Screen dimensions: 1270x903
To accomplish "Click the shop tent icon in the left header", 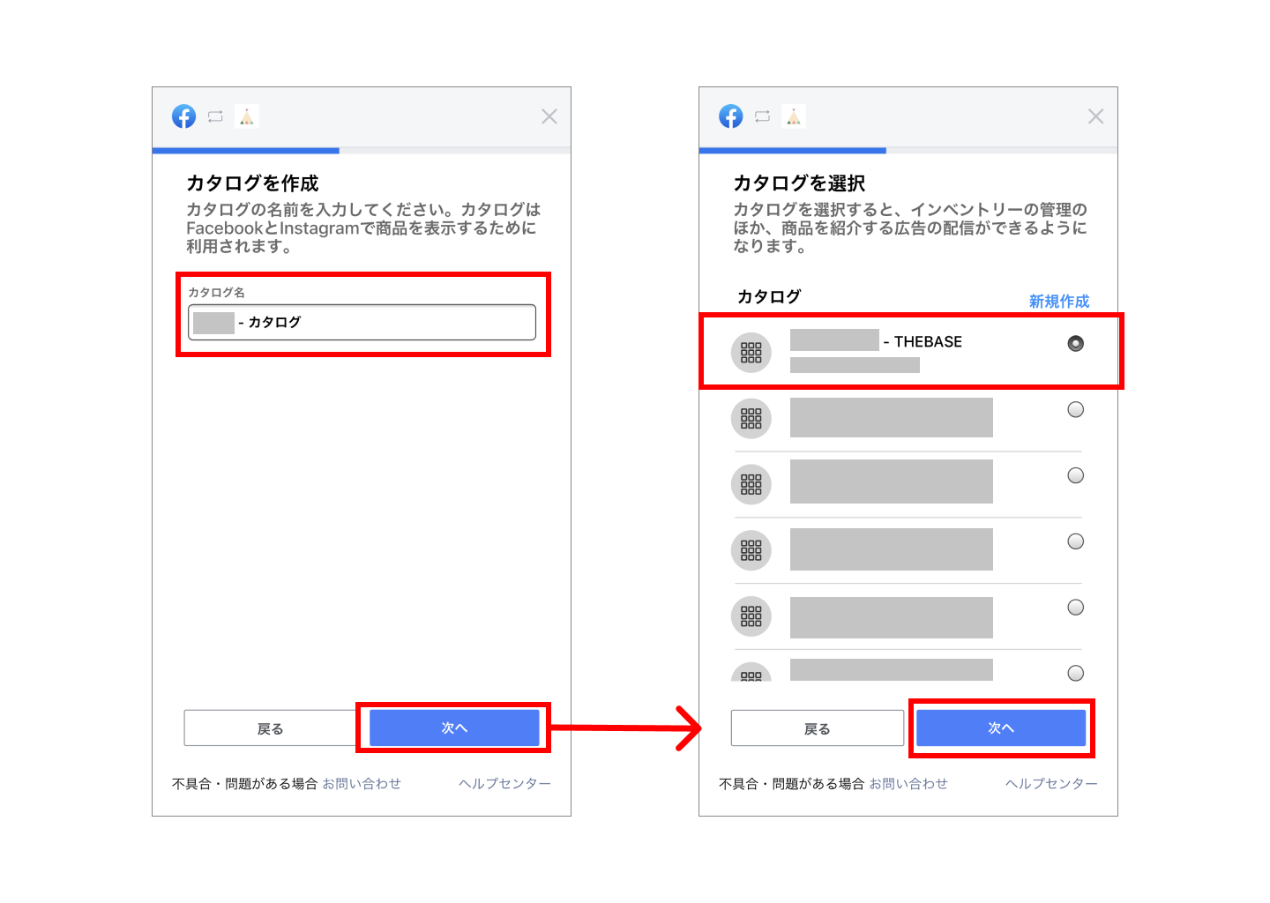I will [x=247, y=116].
